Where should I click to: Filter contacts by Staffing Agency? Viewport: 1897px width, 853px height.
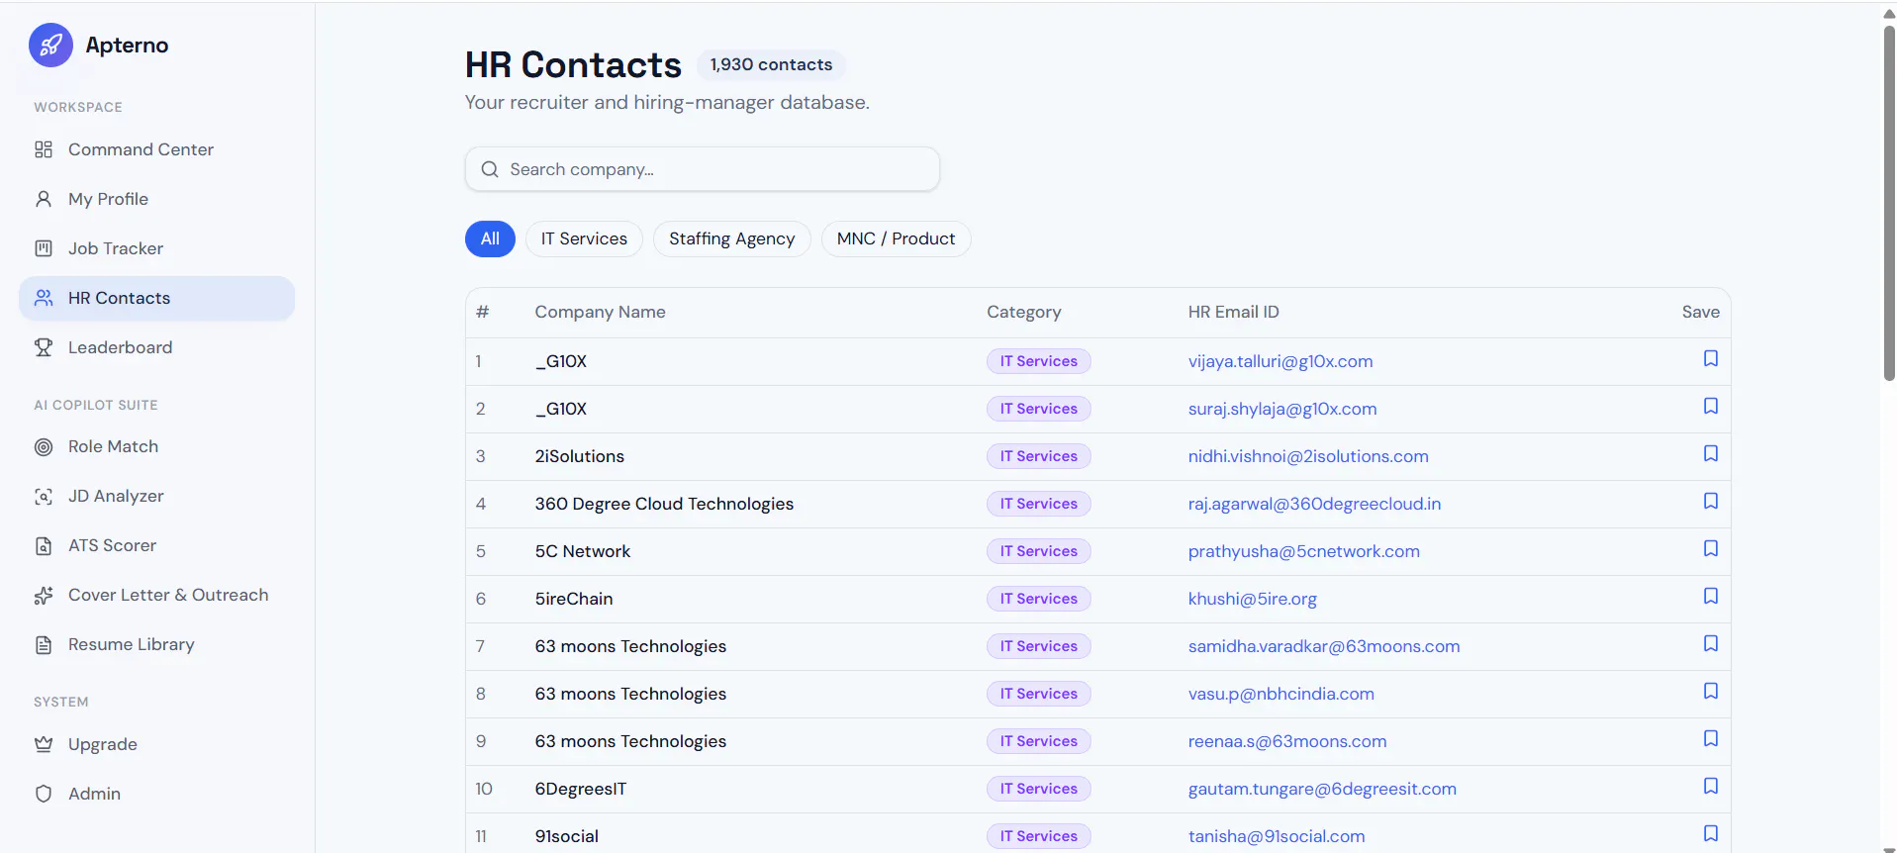pos(731,238)
